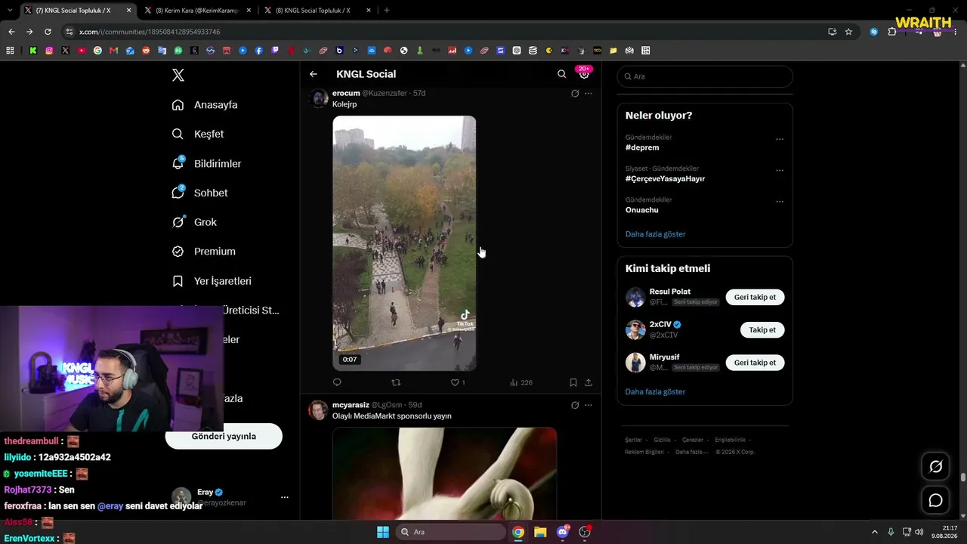Viewport: 967px width, 544px height.
Task: Open mcyarasiz's profile avatar
Action: pyautogui.click(x=319, y=410)
